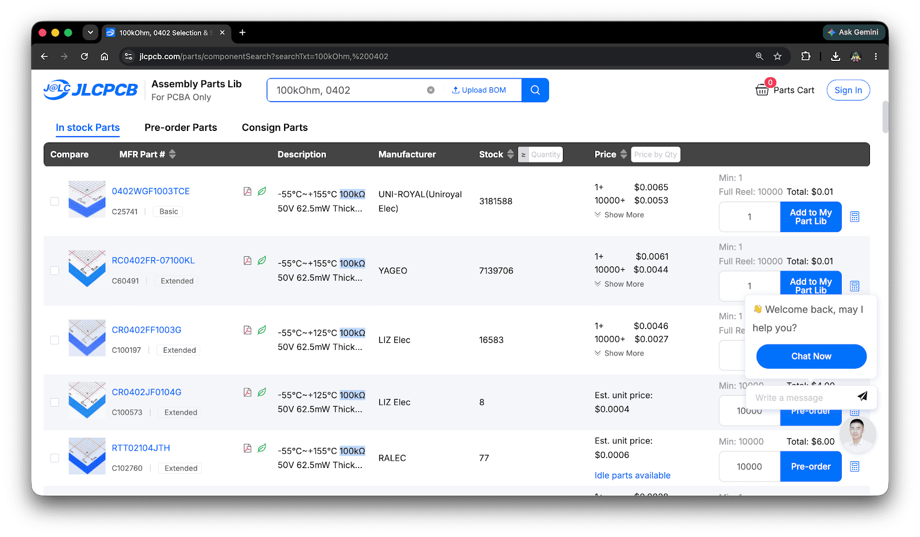
Task: Sort the table by Stock
Action: pos(511,154)
